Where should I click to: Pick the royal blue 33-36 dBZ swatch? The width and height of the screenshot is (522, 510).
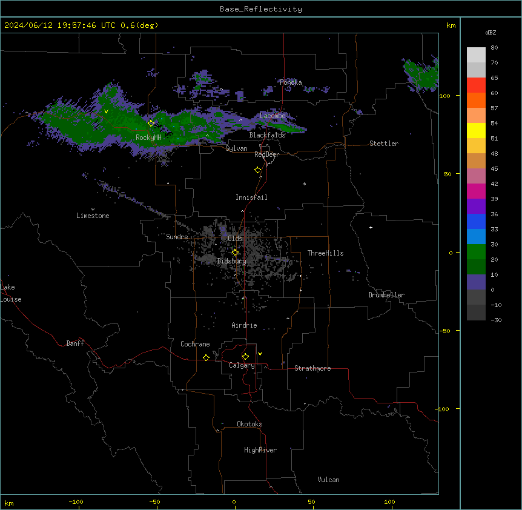476,221
